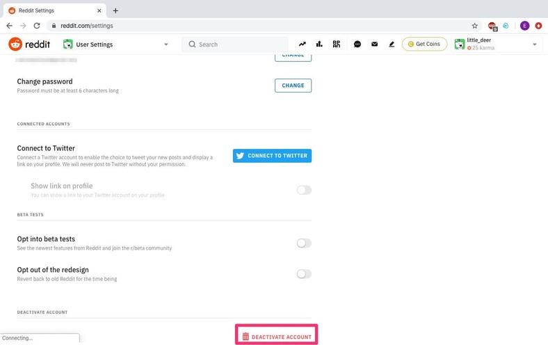This screenshot has height=345, width=548.
Task: Click the DEACTIVATE ACCOUNT section header
Action: point(42,312)
